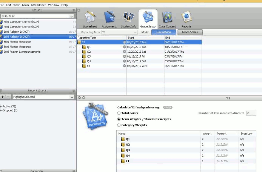The image size is (262, 172).
Task: Select the Grade Setup tab icon
Action: (148, 17)
